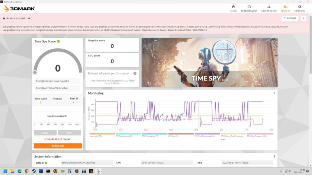Show hidden system tray icons
The width and height of the screenshot is (312, 175).
[x=281, y=171]
